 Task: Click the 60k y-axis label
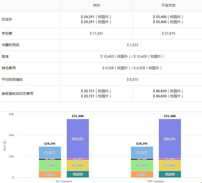[12, 114]
